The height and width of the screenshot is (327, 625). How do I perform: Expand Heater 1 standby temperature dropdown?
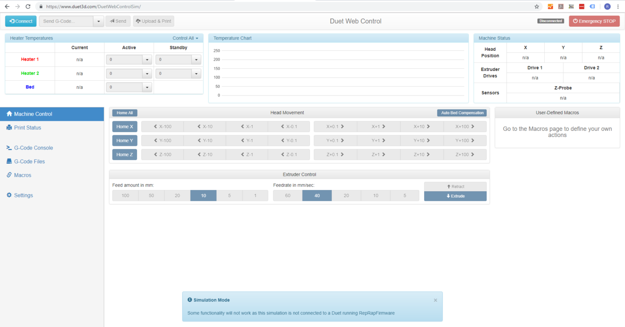(196, 60)
